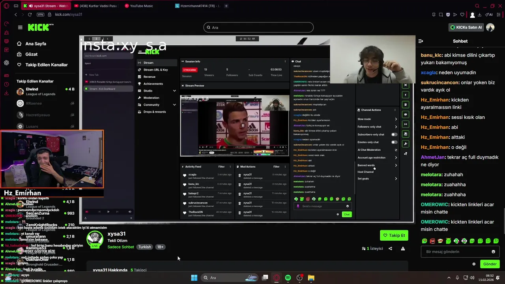Image resolution: width=505 pixels, height=284 pixels.
Task: Click the heart bookmark toolbar icon
Action: pyautogui.click(x=462, y=15)
